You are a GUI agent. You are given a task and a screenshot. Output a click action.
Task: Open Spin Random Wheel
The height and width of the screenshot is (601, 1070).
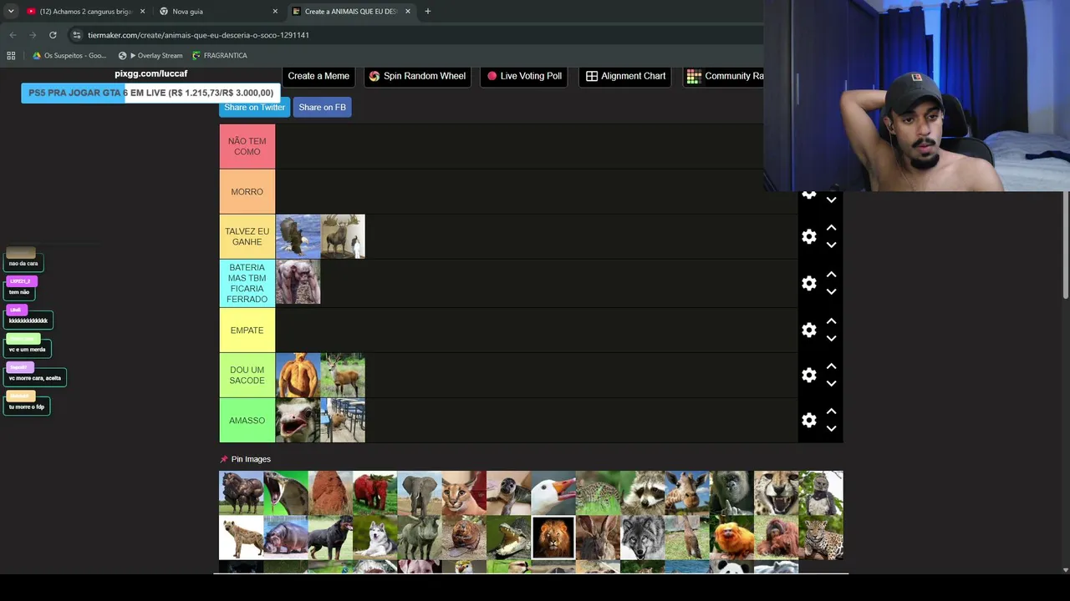click(417, 76)
